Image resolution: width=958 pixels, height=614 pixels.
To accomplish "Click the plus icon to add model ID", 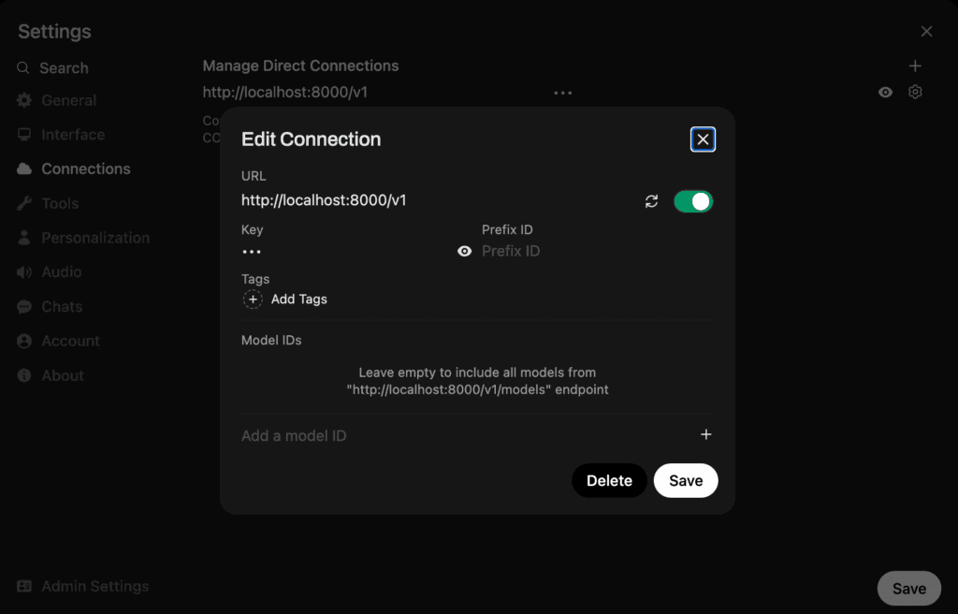I will coord(705,434).
